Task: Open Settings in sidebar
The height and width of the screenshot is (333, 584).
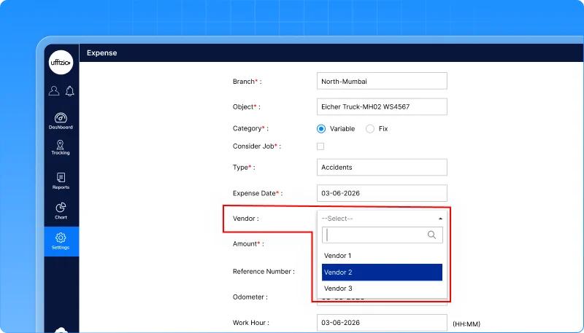Action: click(x=61, y=241)
